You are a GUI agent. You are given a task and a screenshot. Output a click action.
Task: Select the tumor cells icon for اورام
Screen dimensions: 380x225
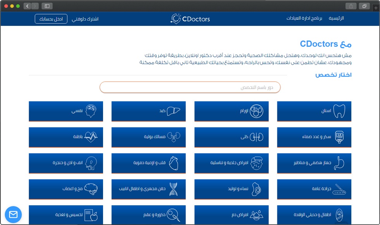[x=256, y=111]
